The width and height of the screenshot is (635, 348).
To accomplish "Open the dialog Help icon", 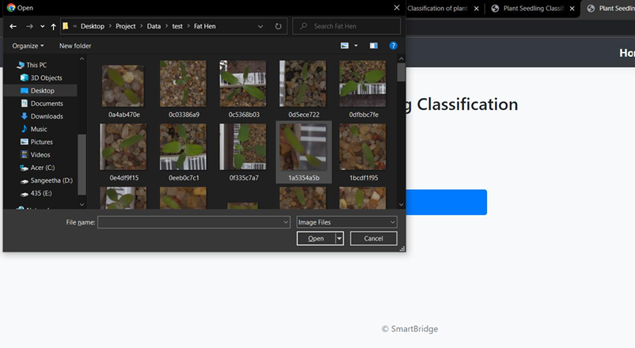I will (x=393, y=46).
